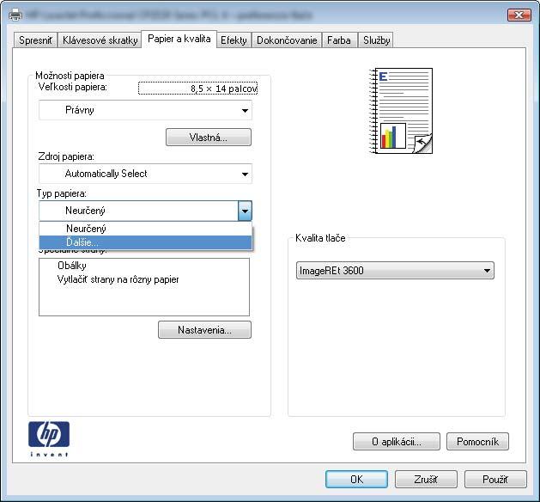Click the Vlastná... custom size button

(209, 138)
